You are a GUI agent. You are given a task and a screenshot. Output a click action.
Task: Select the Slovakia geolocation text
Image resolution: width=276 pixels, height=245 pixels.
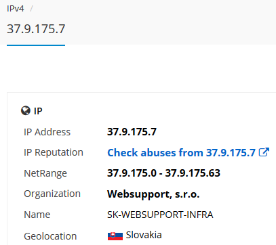(x=144, y=235)
